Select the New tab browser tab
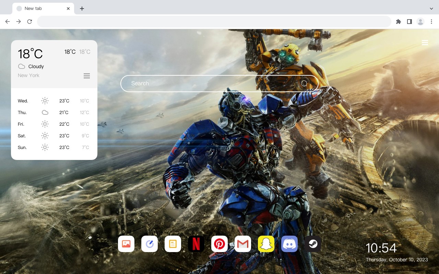The image size is (439, 274). [43, 9]
